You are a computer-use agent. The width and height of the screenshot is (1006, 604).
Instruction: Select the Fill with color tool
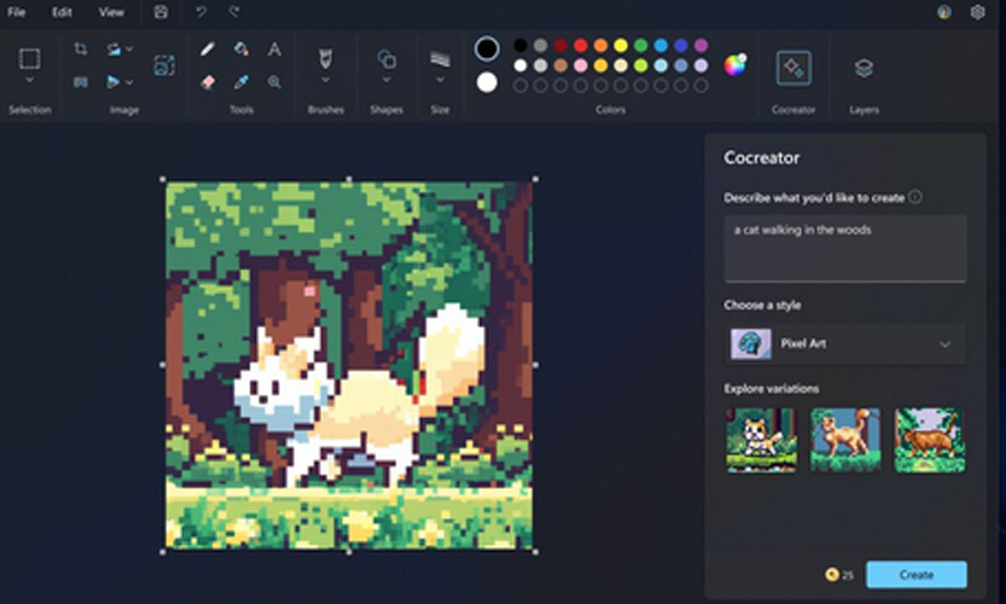[x=241, y=48]
